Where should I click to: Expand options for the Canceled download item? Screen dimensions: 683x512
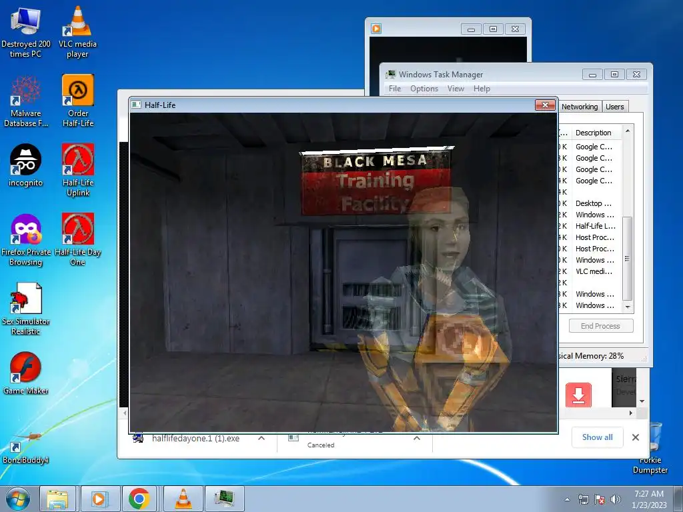coord(417,439)
